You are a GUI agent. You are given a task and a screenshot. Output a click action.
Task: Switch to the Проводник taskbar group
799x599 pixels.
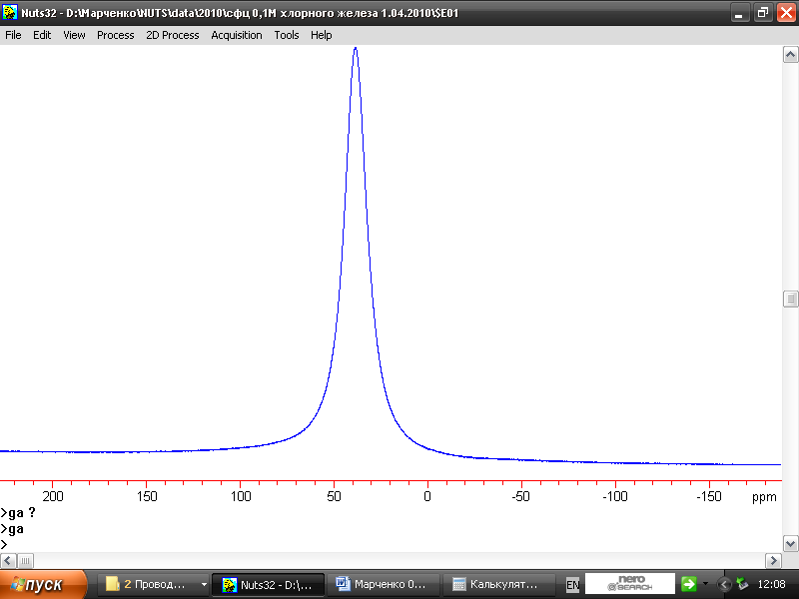[x=153, y=584]
